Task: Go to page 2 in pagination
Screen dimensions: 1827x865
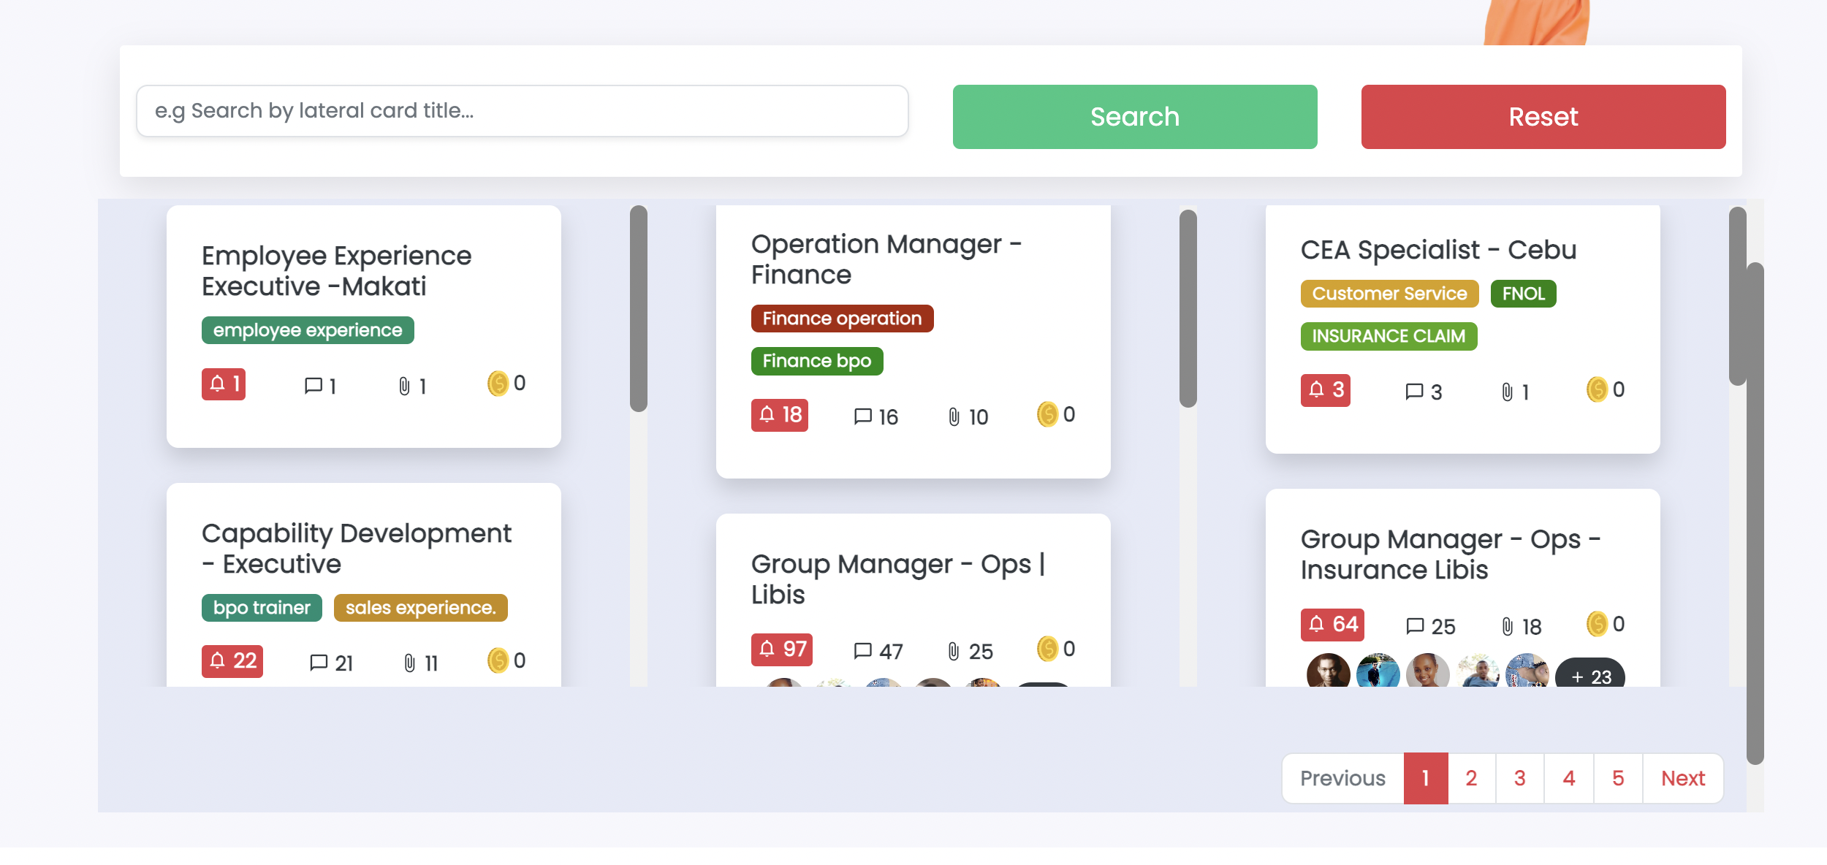Action: (x=1471, y=778)
